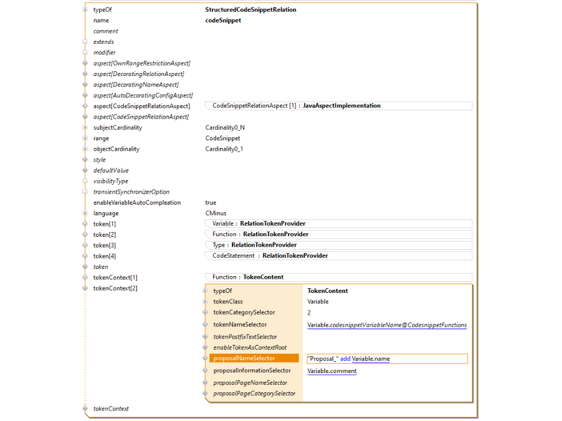
Task: Toggle the box beside modifier
Action: point(85,53)
